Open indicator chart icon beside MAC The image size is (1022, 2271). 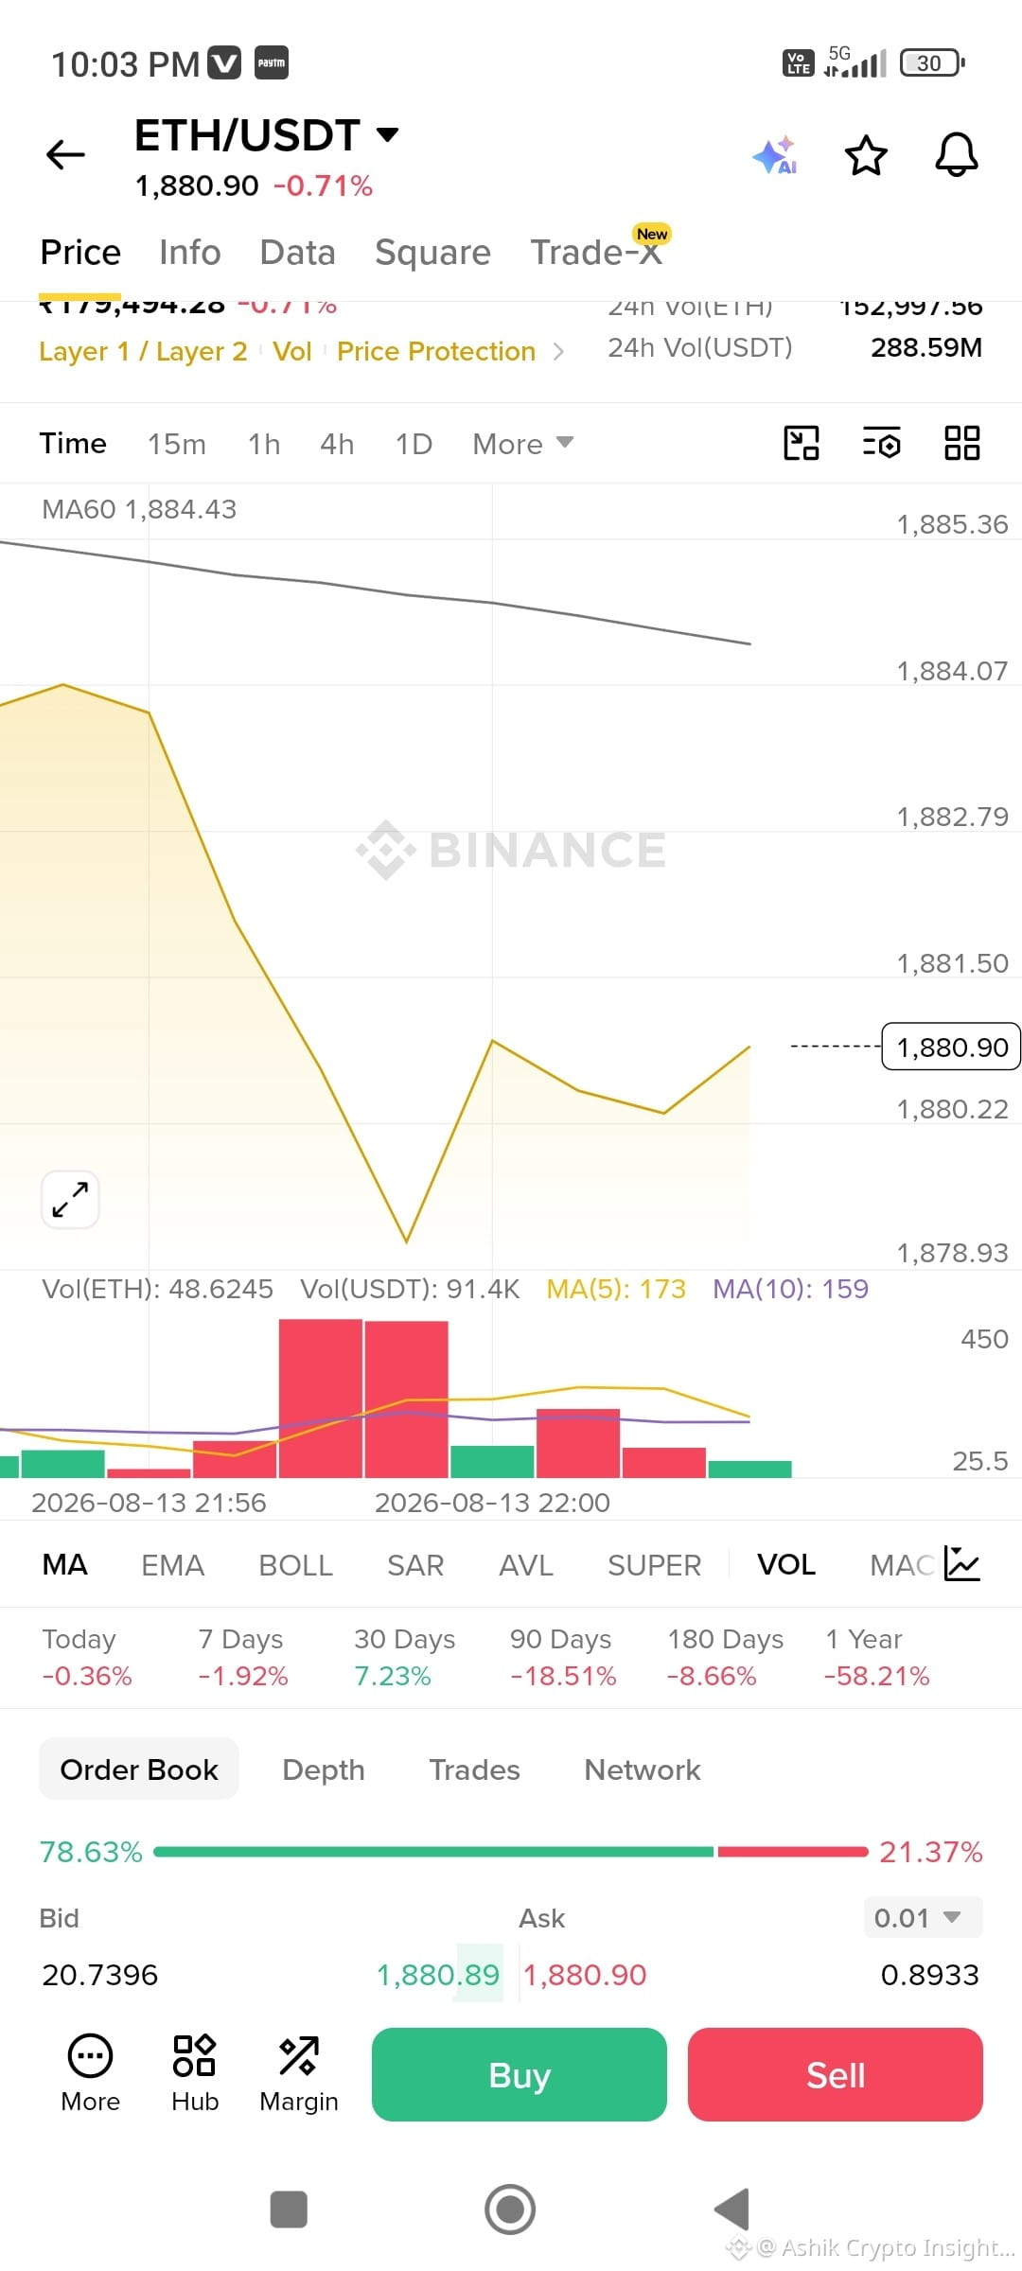point(962,1564)
